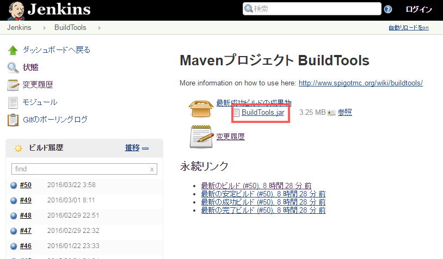Click the ログイン link
This screenshot has width=443, height=259.
pyautogui.click(x=419, y=9)
